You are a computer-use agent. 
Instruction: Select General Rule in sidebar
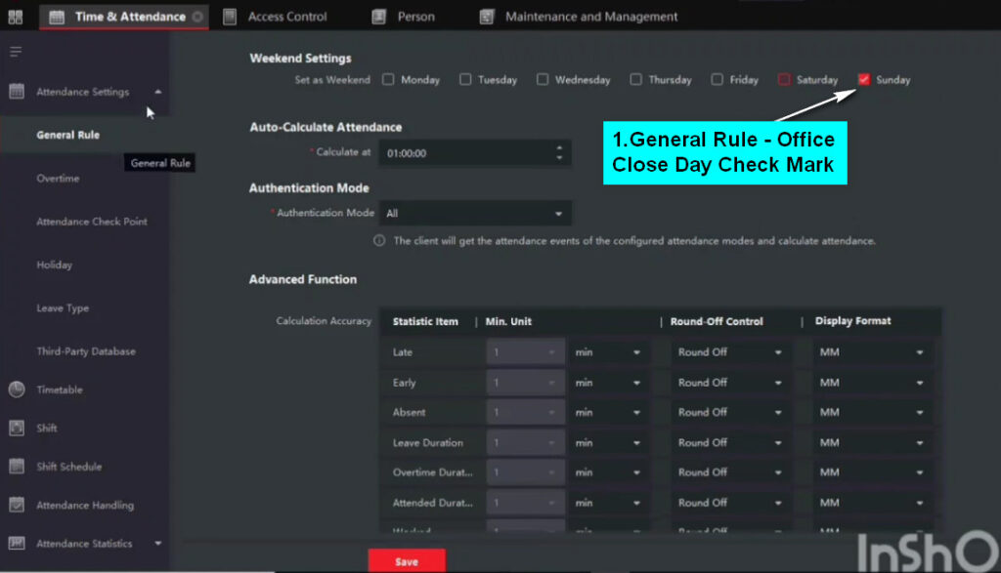[x=68, y=135]
